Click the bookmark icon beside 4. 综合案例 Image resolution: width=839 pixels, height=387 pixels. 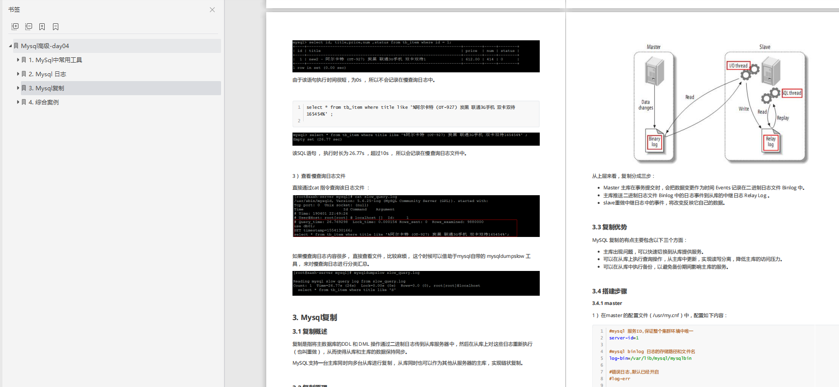point(24,102)
